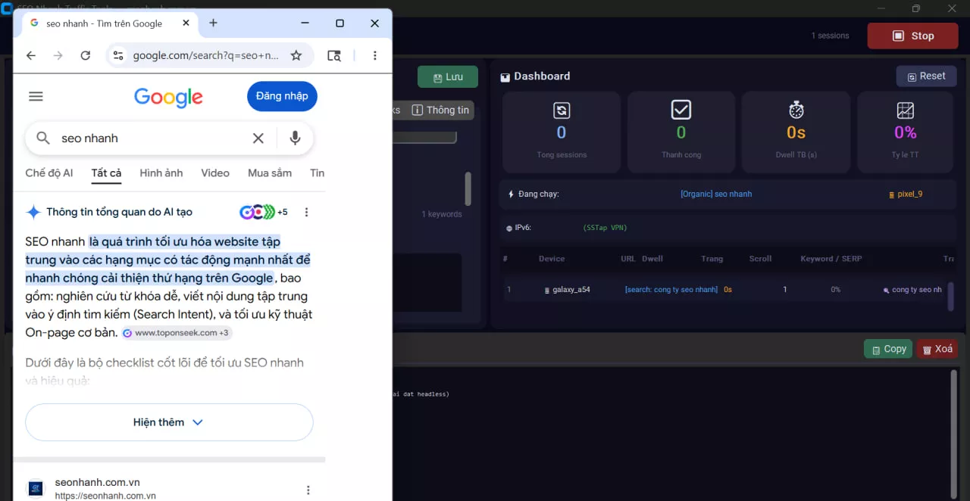Save settings with the Lưu button
970x501 pixels.
pyautogui.click(x=448, y=77)
